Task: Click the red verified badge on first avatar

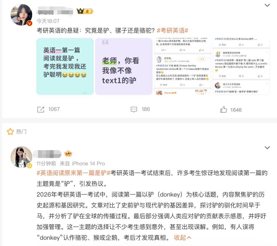Action: point(29,23)
